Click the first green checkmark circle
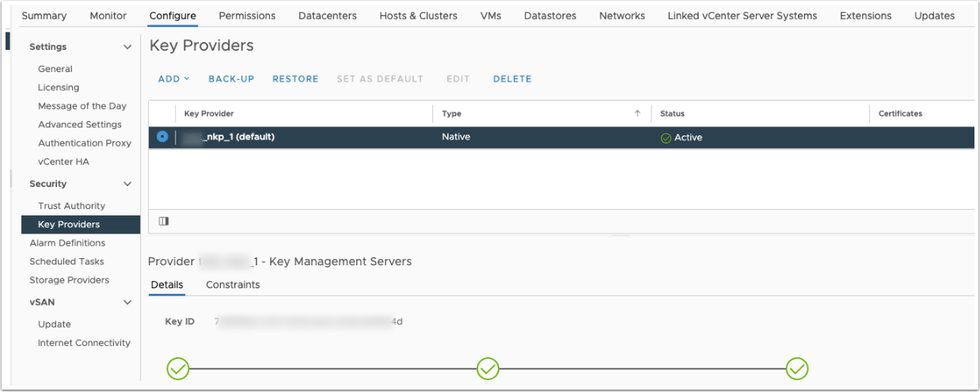This screenshot has width=980, height=392. click(x=178, y=368)
